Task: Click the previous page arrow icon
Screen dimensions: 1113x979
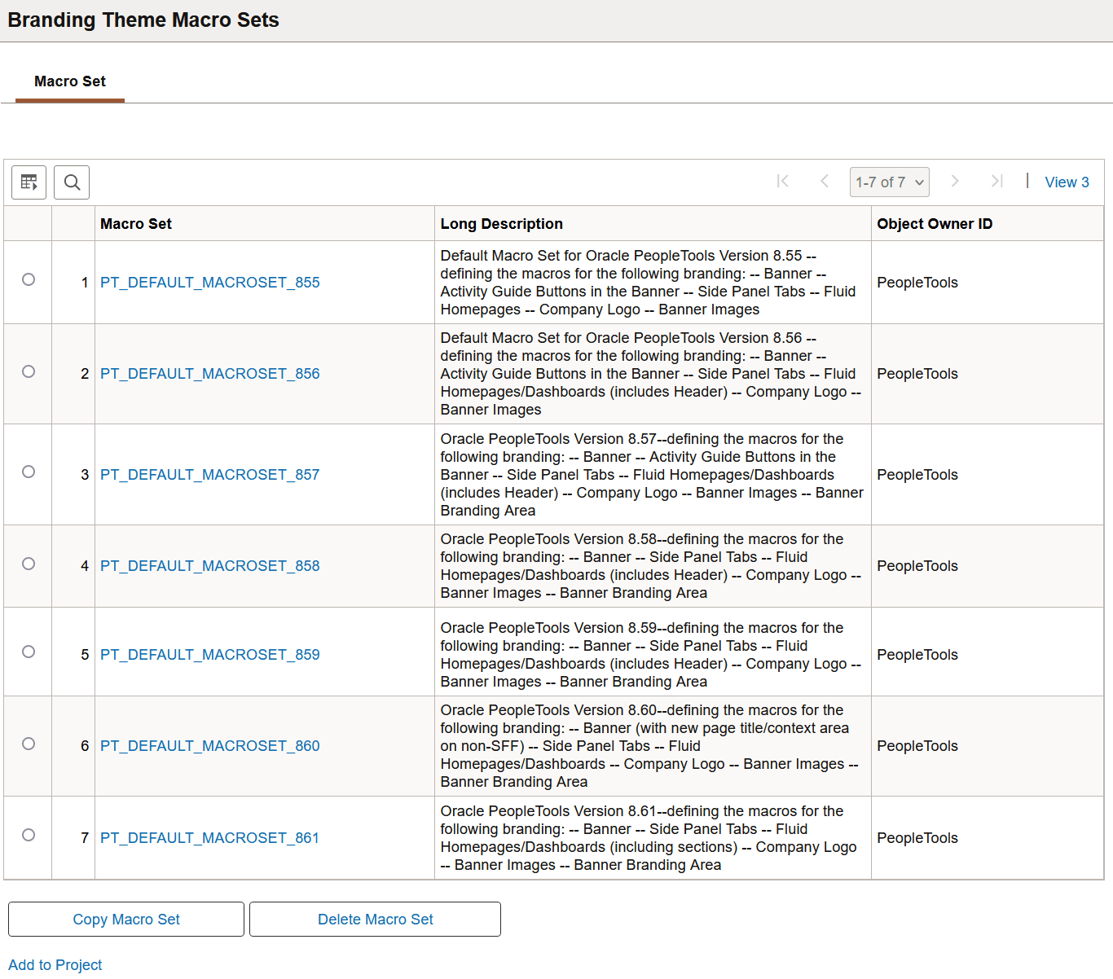Action: tap(824, 181)
